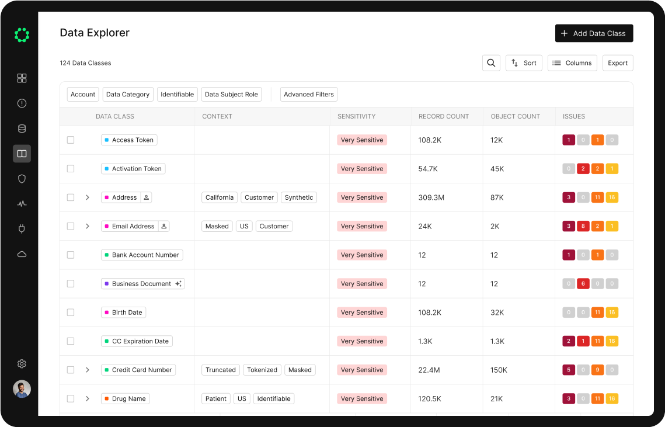Expand the Credit Card Number row

[88, 370]
